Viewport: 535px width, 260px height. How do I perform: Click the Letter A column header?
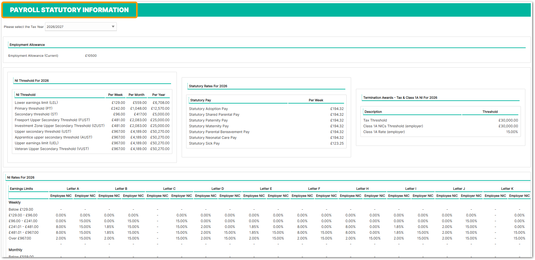point(73,189)
